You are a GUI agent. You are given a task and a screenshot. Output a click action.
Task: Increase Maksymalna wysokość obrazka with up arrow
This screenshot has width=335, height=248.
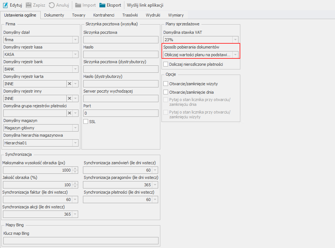pos(75,169)
